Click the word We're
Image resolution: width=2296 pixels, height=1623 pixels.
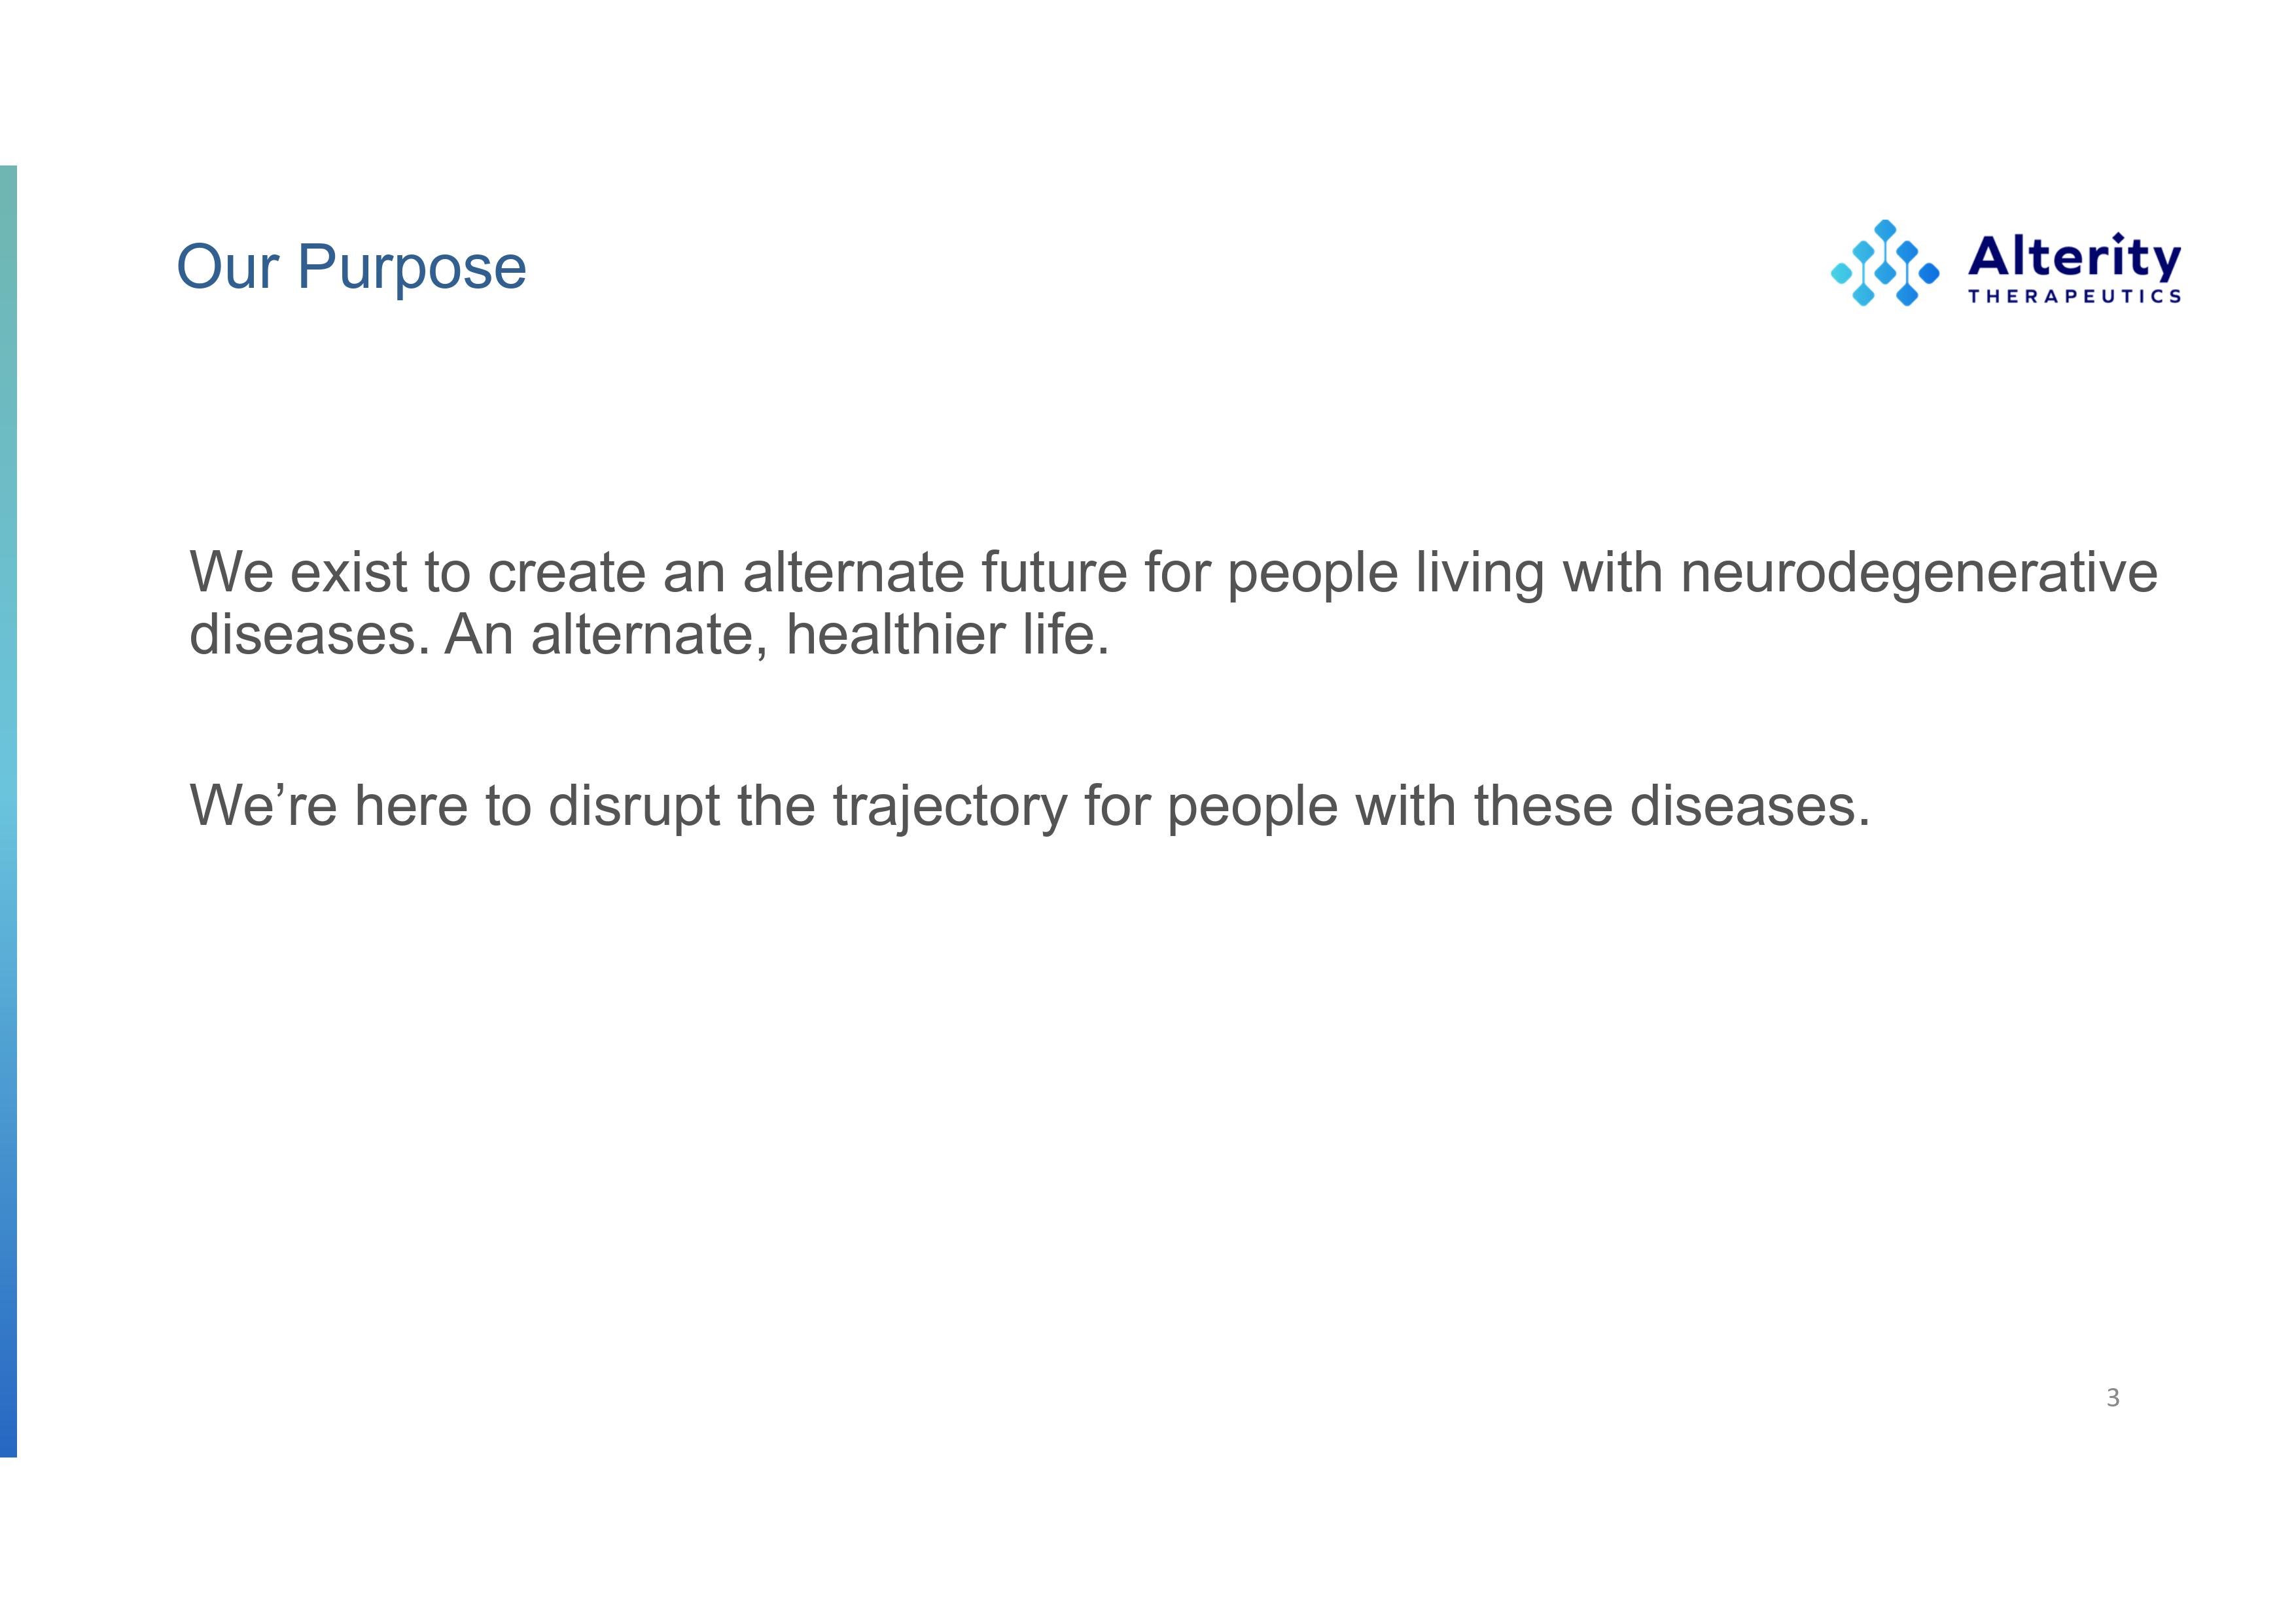click(263, 806)
